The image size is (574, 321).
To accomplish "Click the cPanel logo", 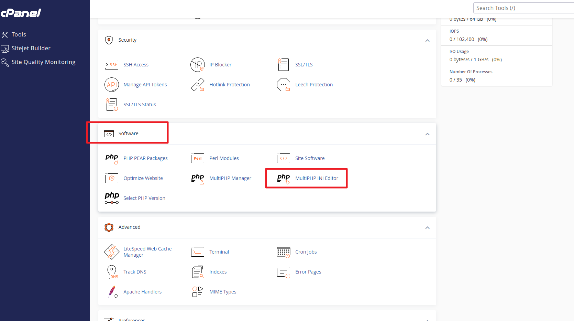I will tap(21, 13).
